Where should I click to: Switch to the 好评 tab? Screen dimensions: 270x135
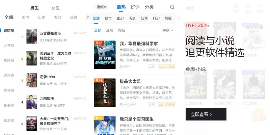[x=135, y=7]
